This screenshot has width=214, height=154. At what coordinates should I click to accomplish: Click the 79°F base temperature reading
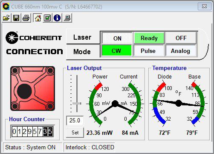192,133
